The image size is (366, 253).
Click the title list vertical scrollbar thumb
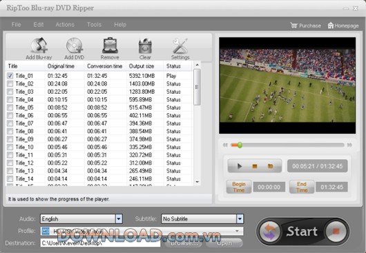tap(197, 87)
